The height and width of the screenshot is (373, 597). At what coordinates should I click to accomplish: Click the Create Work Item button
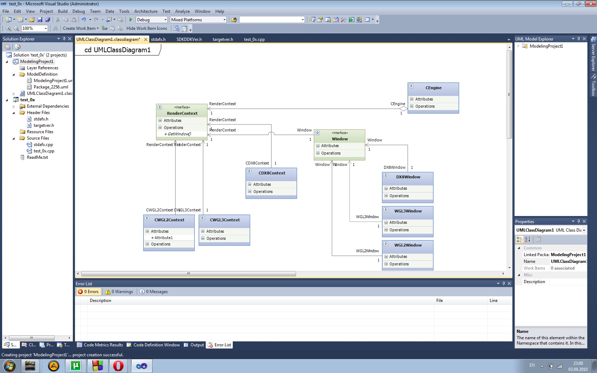pos(79,28)
